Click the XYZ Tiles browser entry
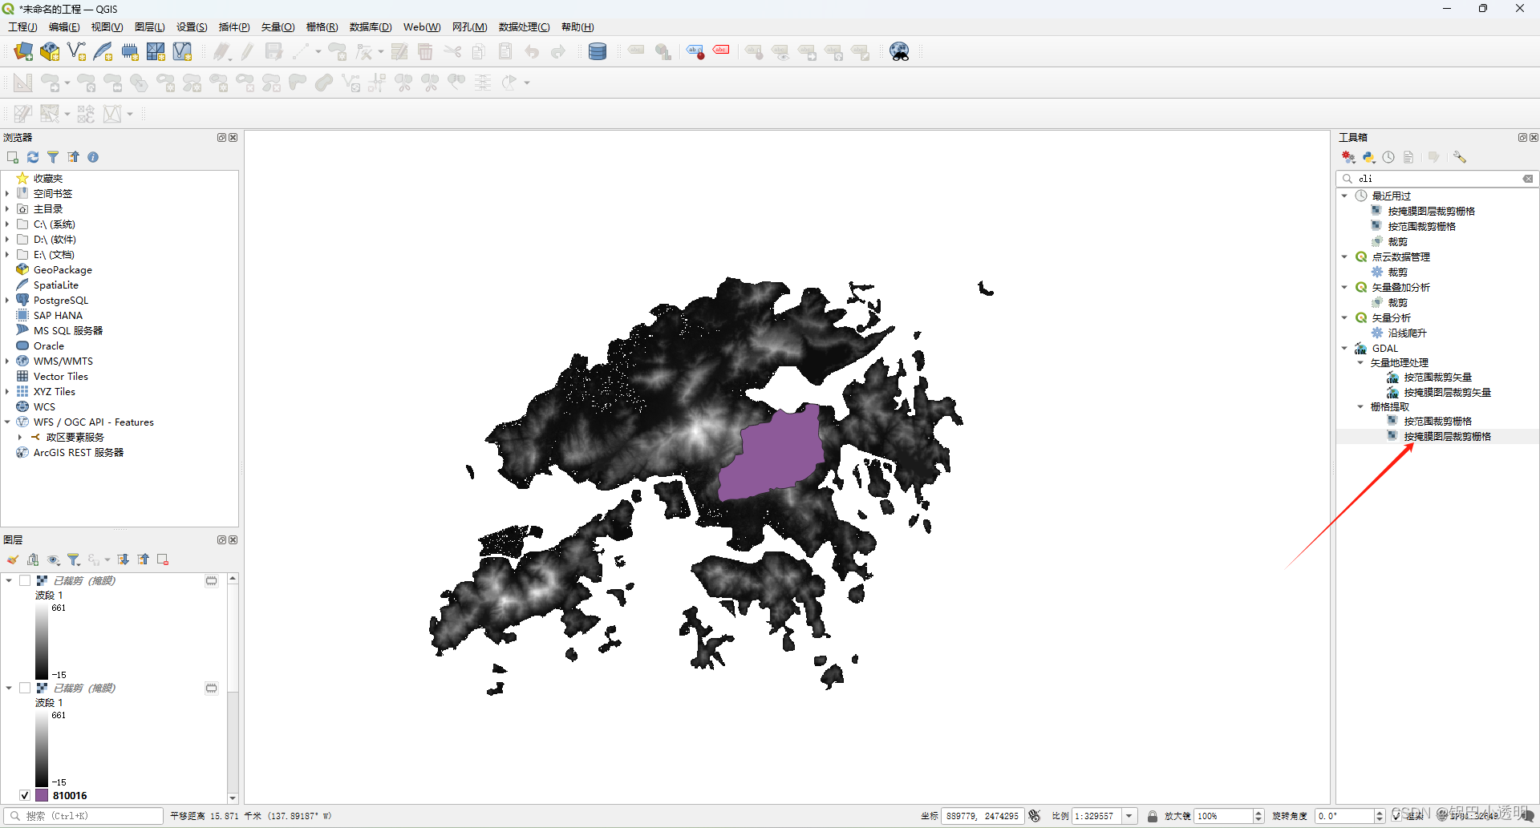1540x828 pixels. (55, 392)
